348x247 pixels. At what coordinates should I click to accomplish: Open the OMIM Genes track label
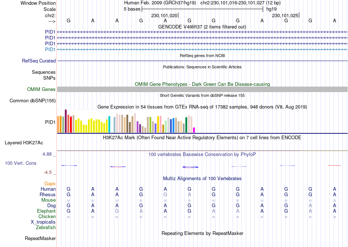(x=41, y=89)
